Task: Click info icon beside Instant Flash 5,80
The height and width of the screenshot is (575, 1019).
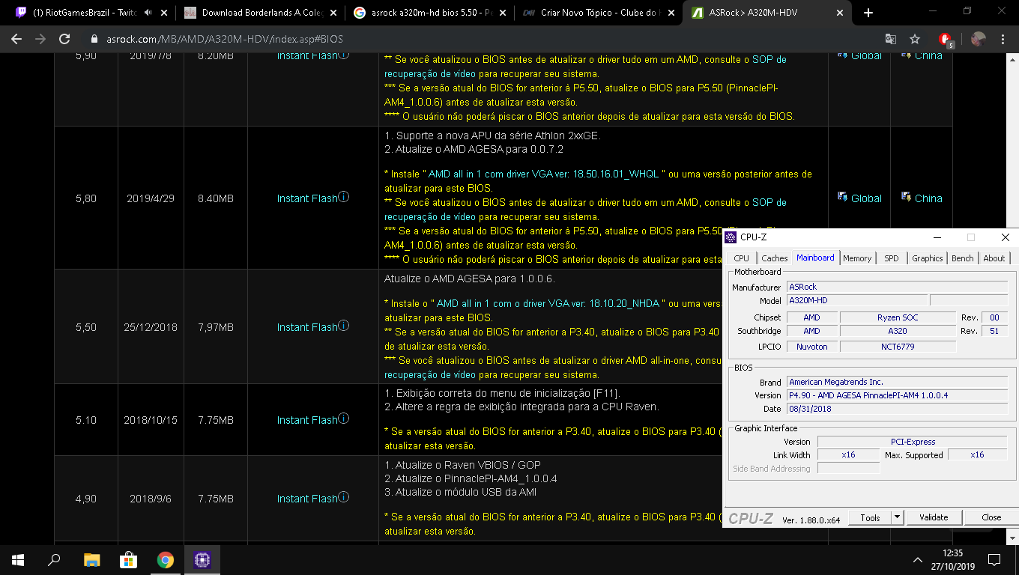Action: (344, 197)
